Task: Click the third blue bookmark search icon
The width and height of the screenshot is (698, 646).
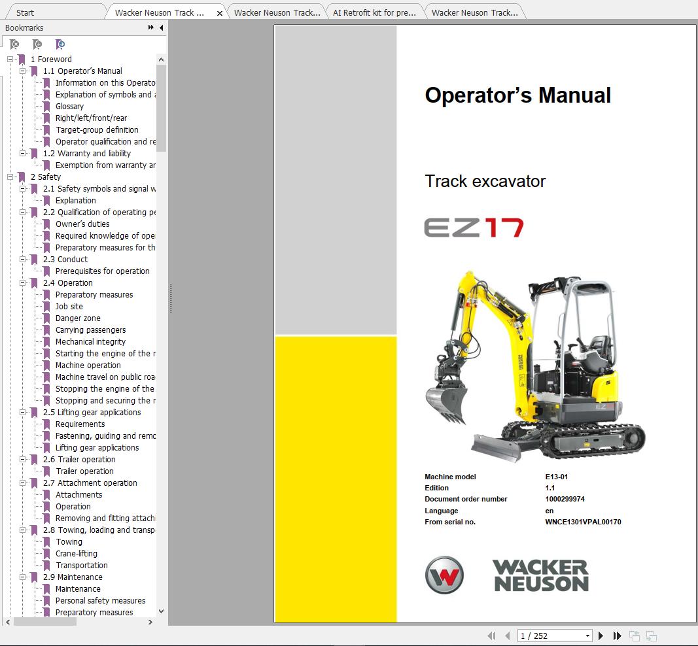Action: pyautogui.click(x=60, y=44)
